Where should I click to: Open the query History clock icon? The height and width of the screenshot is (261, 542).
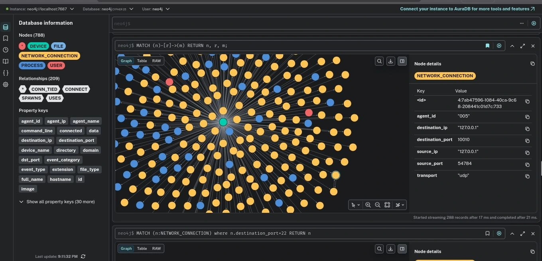click(6, 50)
